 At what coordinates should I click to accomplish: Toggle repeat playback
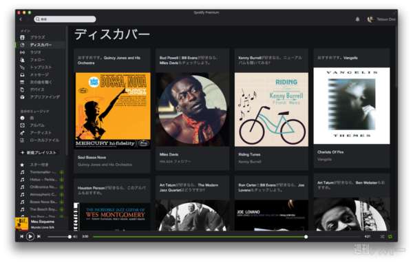(390, 237)
